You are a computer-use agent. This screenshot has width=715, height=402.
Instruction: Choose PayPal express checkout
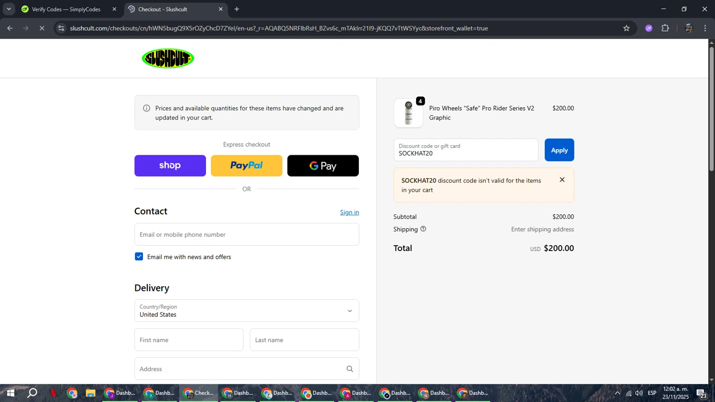(246, 166)
